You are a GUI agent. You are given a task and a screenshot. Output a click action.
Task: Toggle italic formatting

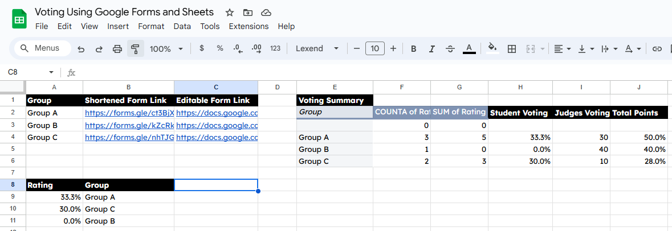(432, 49)
